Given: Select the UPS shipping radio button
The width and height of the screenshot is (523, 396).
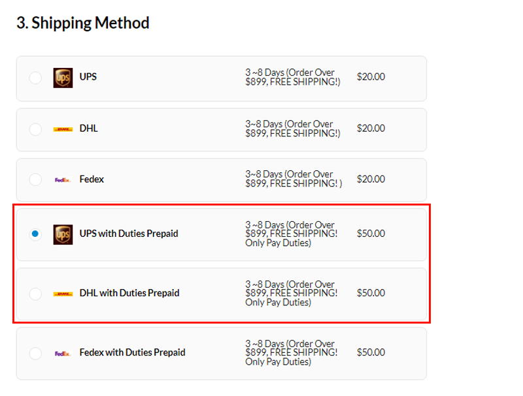Looking at the screenshot, I should click(35, 78).
